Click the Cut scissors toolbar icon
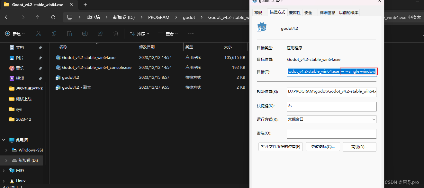 pos(39,34)
